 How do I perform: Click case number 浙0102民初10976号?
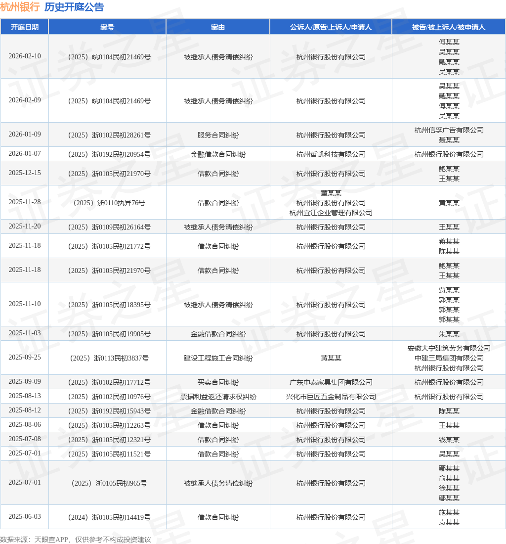(109, 397)
